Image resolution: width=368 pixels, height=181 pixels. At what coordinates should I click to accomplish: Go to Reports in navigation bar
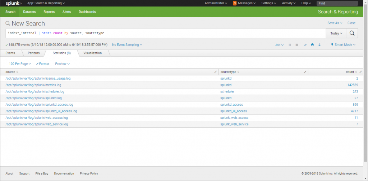click(x=49, y=12)
